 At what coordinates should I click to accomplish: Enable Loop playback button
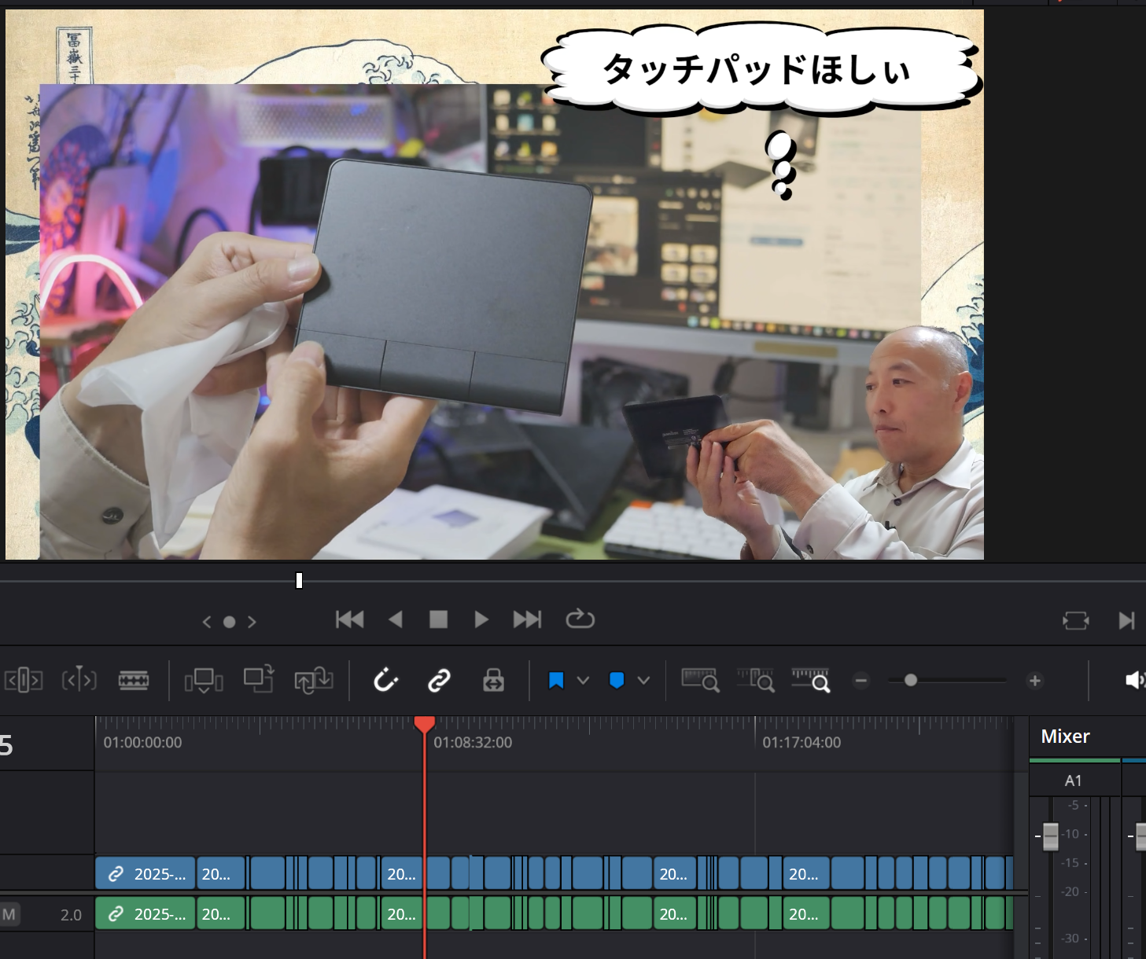click(580, 619)
